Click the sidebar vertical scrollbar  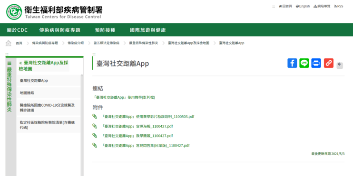point(82,125)
